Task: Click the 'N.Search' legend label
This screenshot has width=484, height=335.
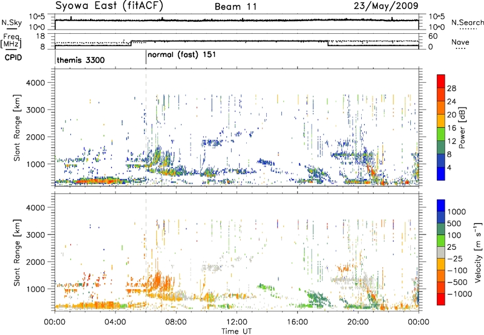Action: click(x=467, y=22)
